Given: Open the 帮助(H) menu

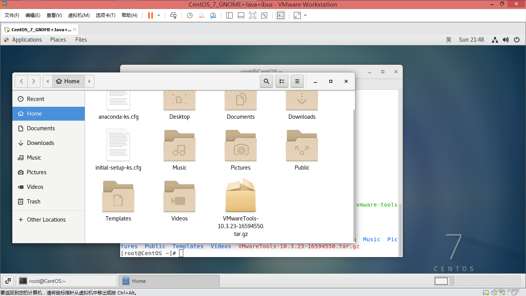Looking at the screenshot, I should coord(129,15).
